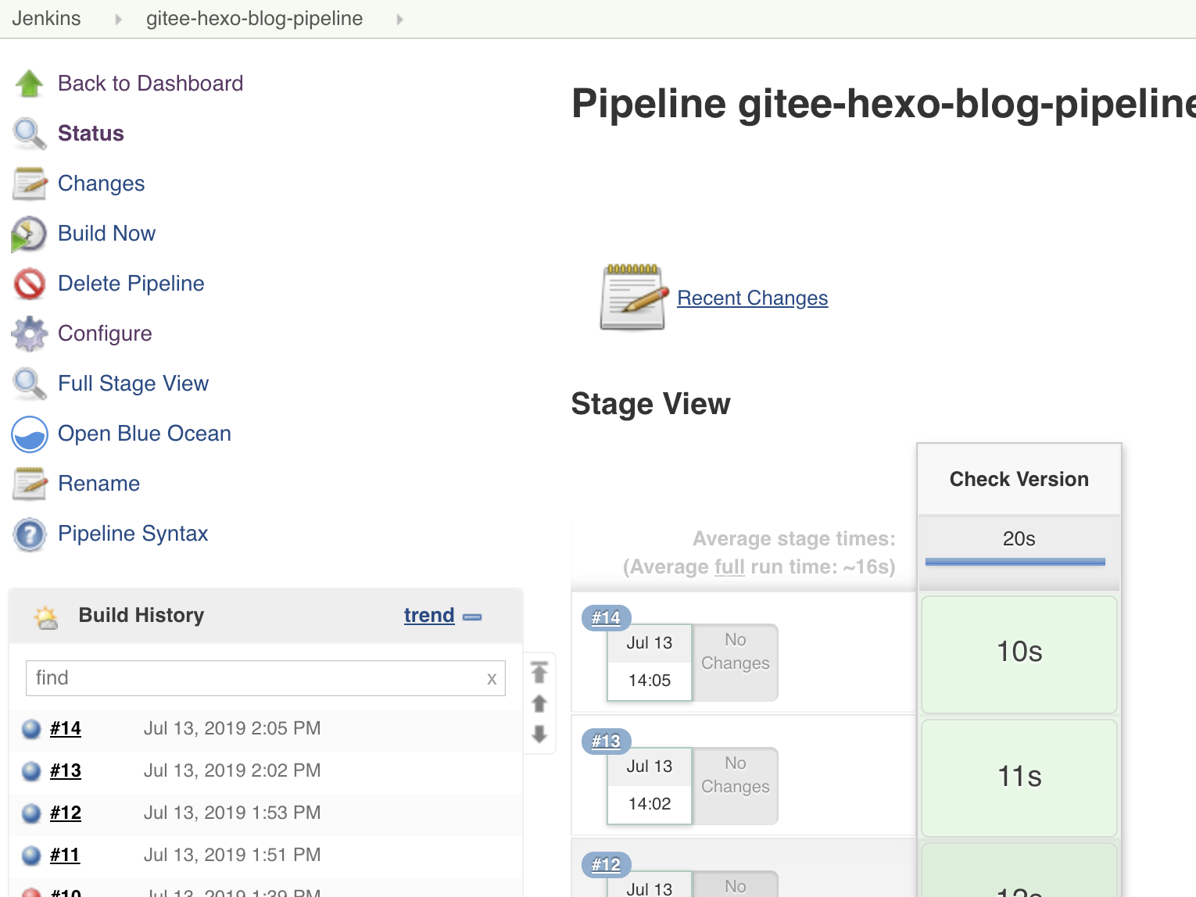Open the build history trend link

(428, 616)
